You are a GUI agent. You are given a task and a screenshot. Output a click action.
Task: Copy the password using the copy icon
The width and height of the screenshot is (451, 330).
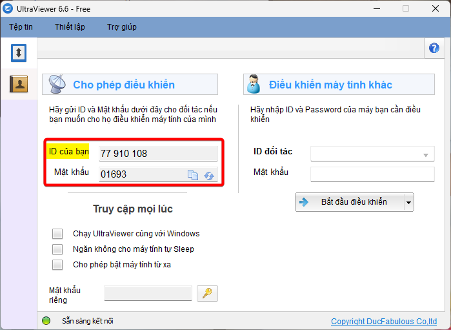[x=193, y=175]
